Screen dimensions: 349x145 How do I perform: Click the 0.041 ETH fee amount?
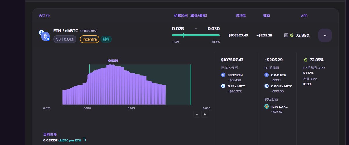tap(279, 75)
